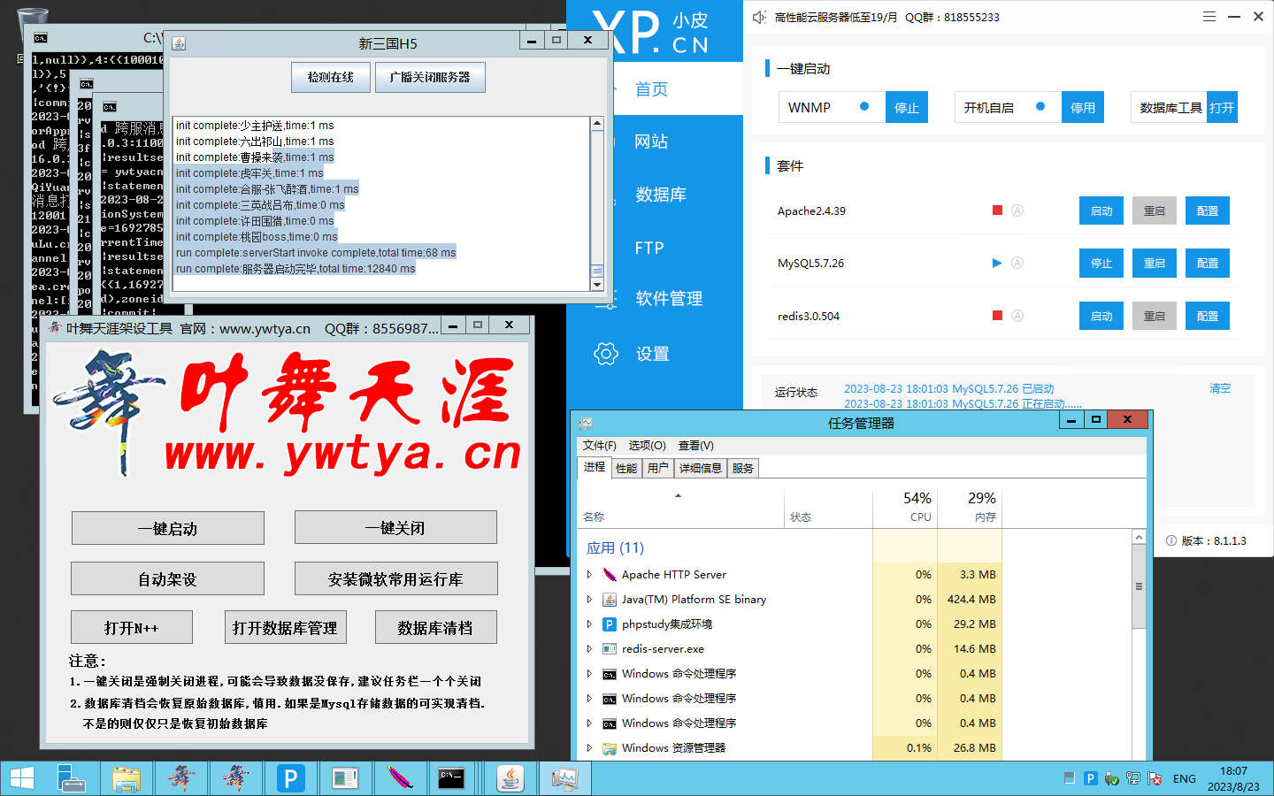The image size is (1274, 796).
Task: Expand the Apache HTTP Server process row
Action: point(589,574)
